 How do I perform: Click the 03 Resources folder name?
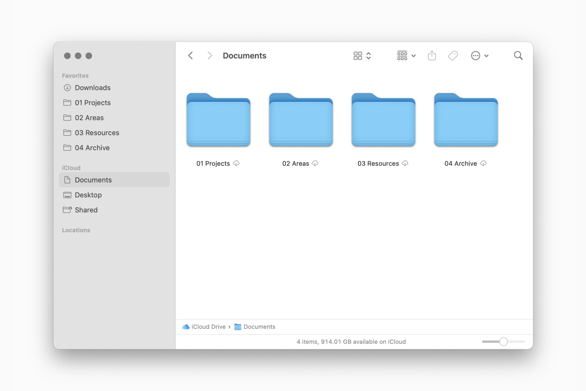click(x=378, y=164)
